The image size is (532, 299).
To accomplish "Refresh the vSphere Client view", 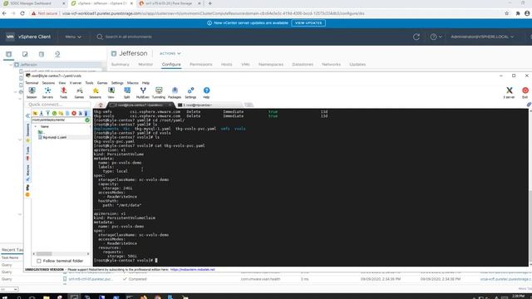I will pyautogui.click(x=416, y=37).
